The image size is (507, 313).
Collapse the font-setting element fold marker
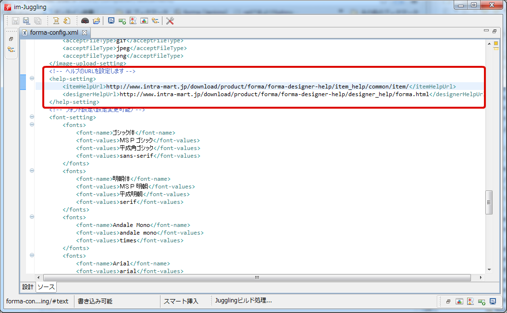tap(32, 117)
